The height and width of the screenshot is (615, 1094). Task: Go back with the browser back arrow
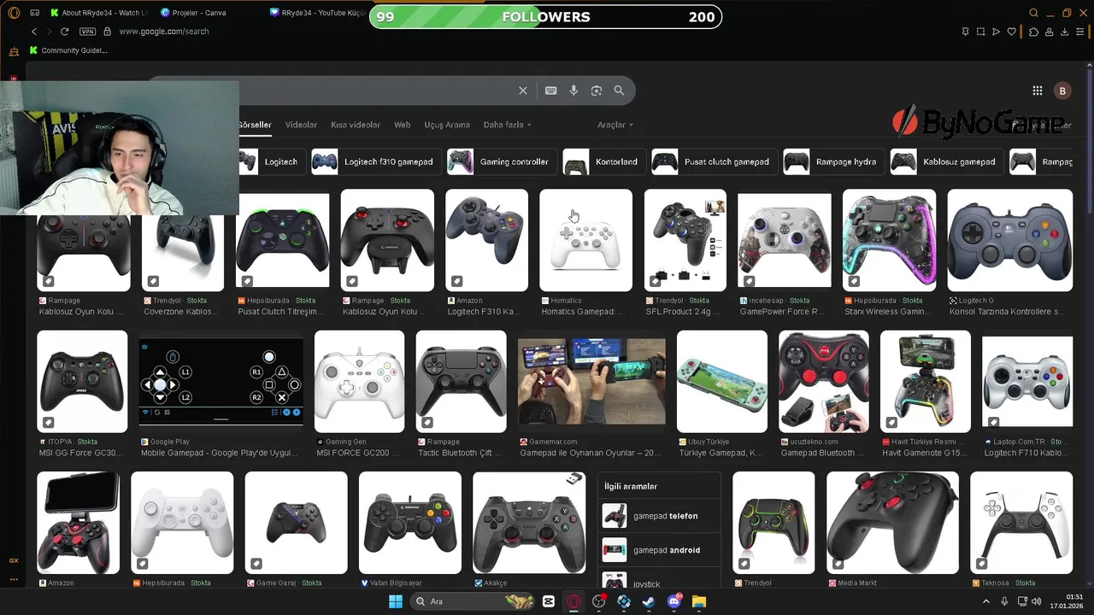point(34,32)
